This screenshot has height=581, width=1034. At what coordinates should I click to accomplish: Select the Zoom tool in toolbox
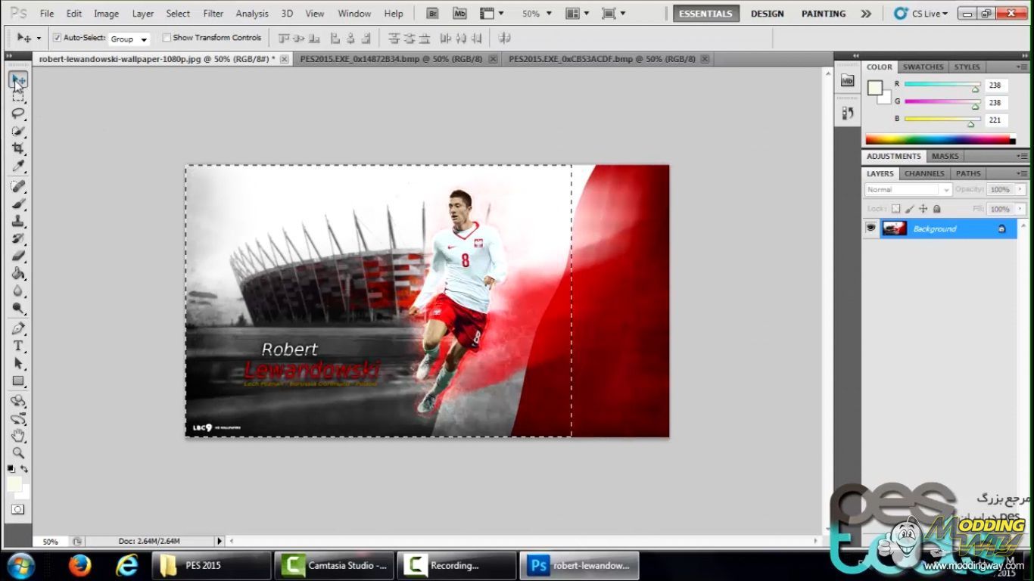pyautogui.click(x=18, y=452)
